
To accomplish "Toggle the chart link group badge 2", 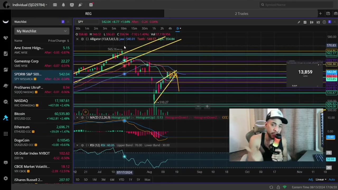I will point(330,22).
